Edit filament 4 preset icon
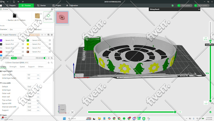214x121 pixels. pyautogui.click(x=50, y=44)
